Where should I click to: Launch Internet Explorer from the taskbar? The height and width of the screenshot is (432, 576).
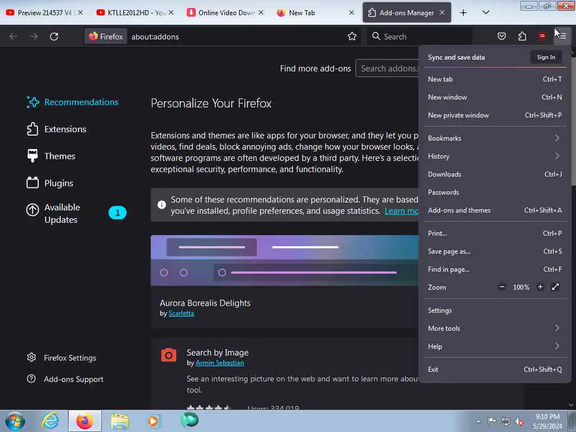(50, 421)
